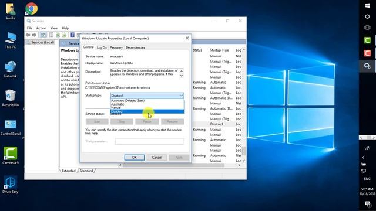Open Control Panel desktop shortcut

[11, 127]
